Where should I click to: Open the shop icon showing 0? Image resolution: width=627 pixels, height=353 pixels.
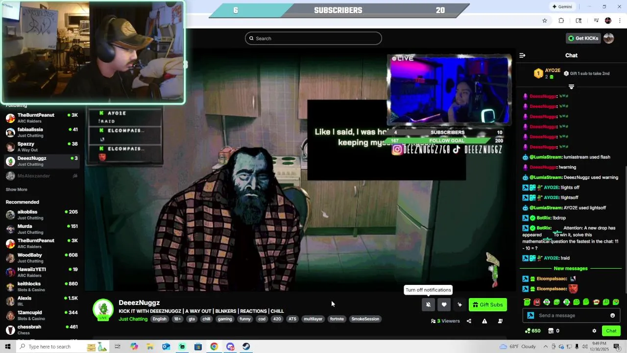(554, 331)
